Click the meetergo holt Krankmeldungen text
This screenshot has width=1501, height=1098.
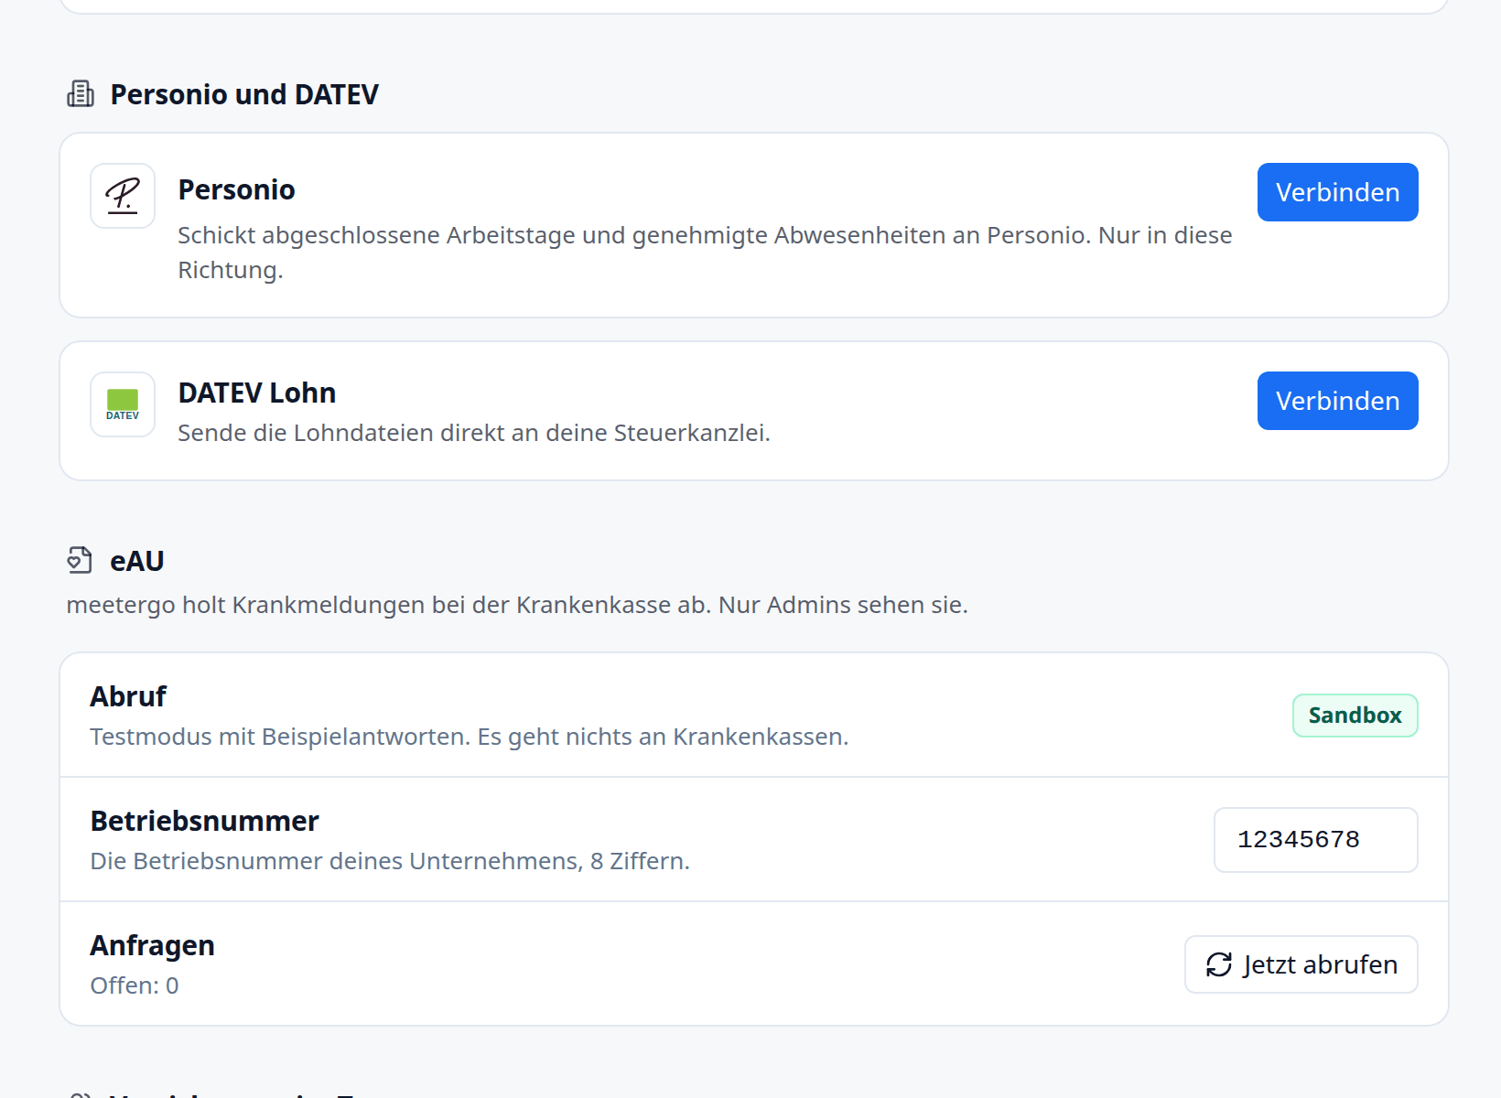[x=517, y=605]
